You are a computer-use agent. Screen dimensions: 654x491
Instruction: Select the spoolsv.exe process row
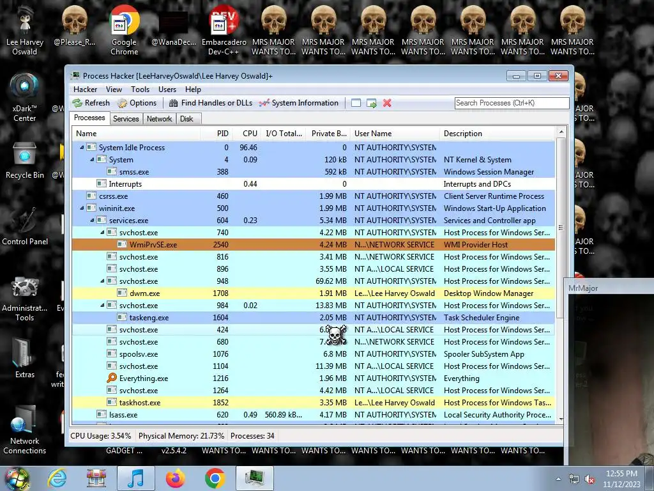[x=313, y=354]
